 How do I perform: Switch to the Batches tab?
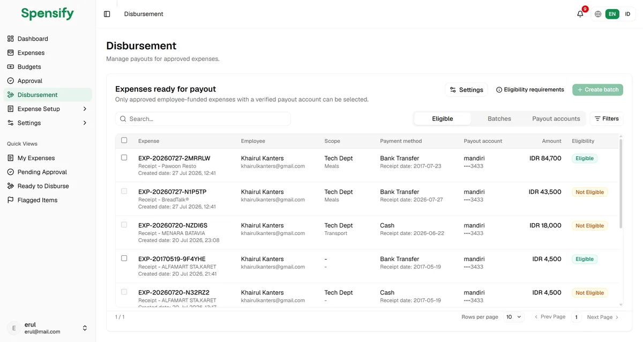[499, 119]
